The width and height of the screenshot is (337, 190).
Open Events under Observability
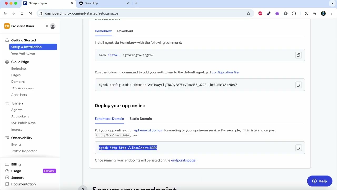click(x=16, y=145)
